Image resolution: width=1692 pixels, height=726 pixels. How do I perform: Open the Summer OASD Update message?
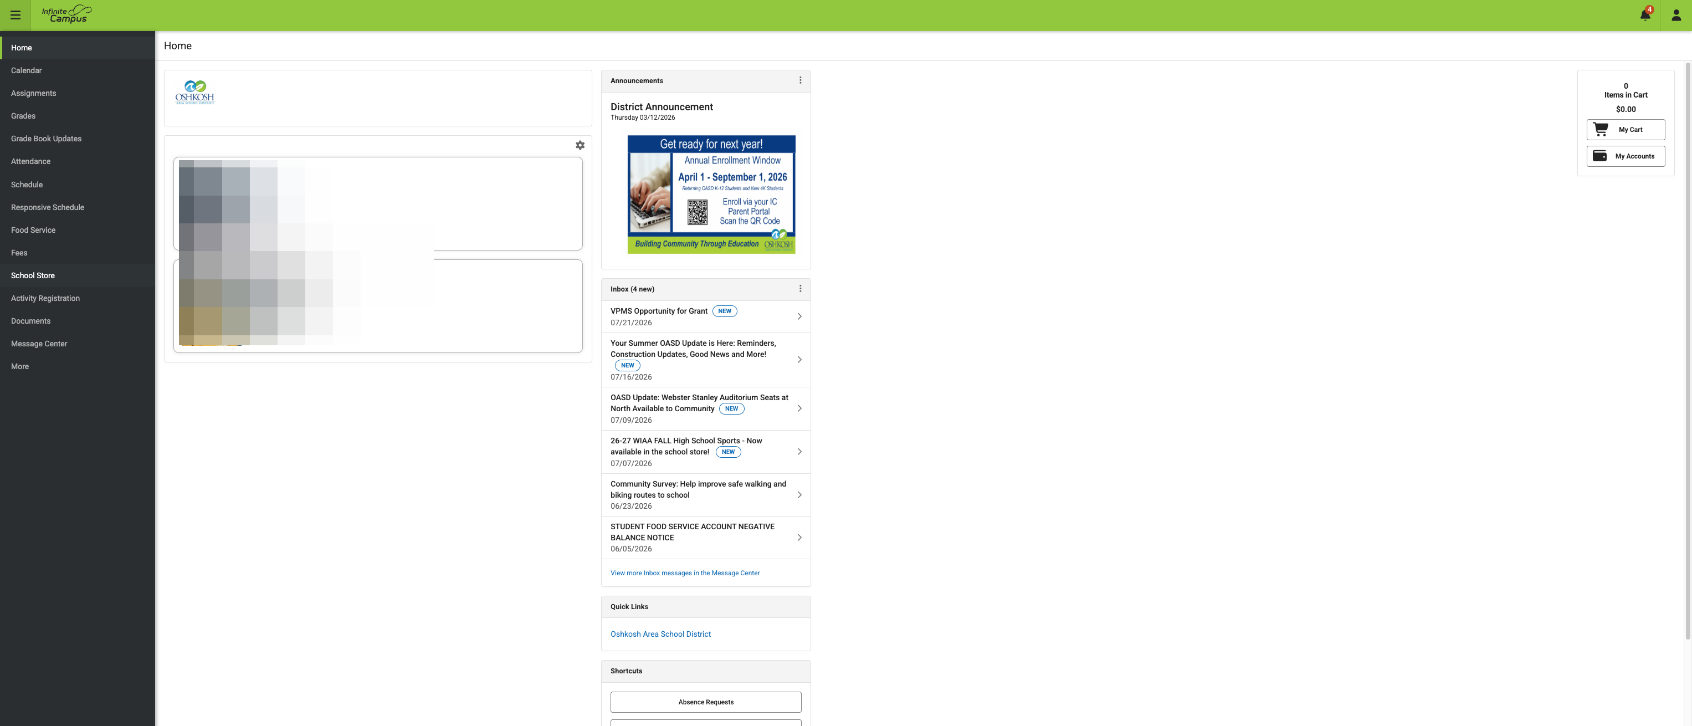(706, 360)
